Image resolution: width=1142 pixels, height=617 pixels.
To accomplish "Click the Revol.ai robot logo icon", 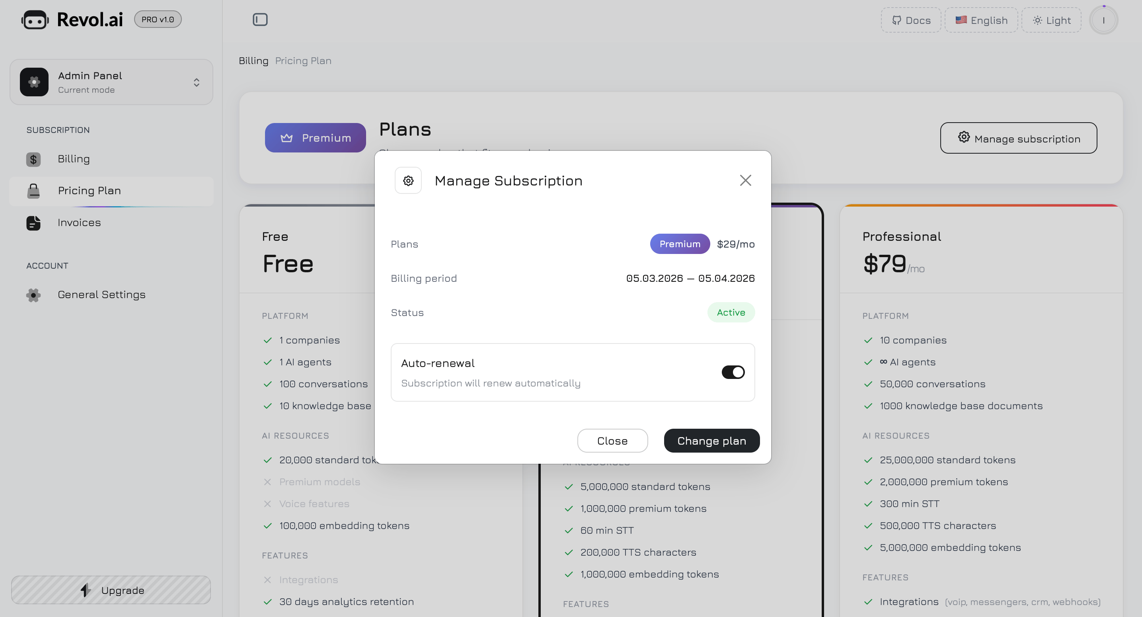I will click(35, 20).
